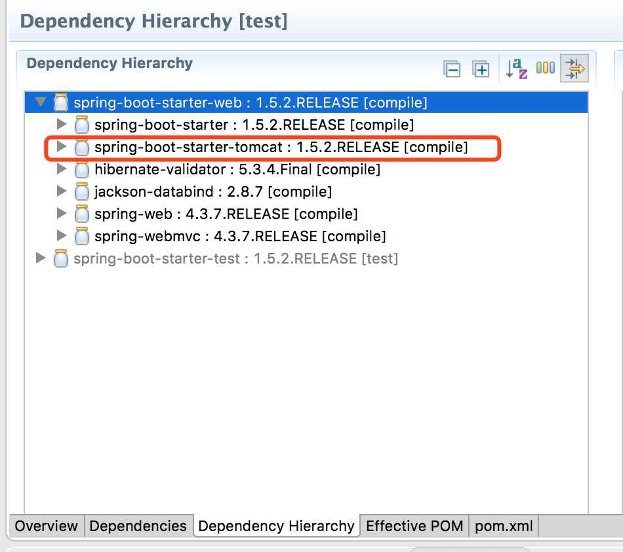This screenshot has width=623, height=552.
Task: Select spring-boot-starter-web : 1.5.2.RELEASE row
Action: tap(306, 102)
